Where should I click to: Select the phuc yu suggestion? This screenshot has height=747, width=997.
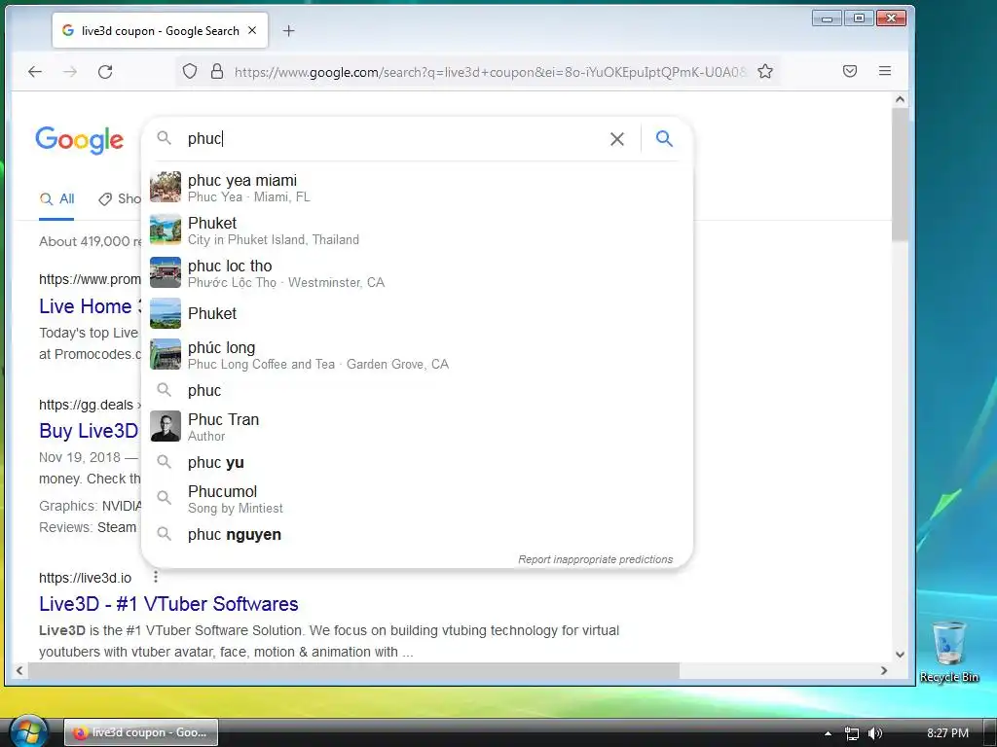click(x=417, y=462)
